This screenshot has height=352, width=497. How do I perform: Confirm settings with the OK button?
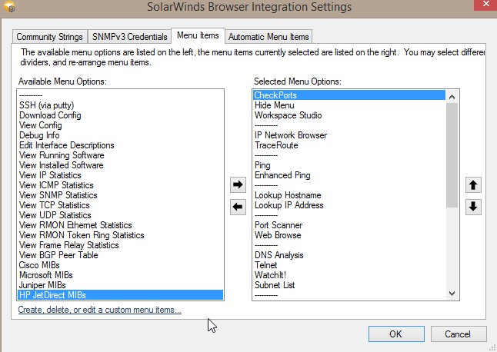click(396, 334)
